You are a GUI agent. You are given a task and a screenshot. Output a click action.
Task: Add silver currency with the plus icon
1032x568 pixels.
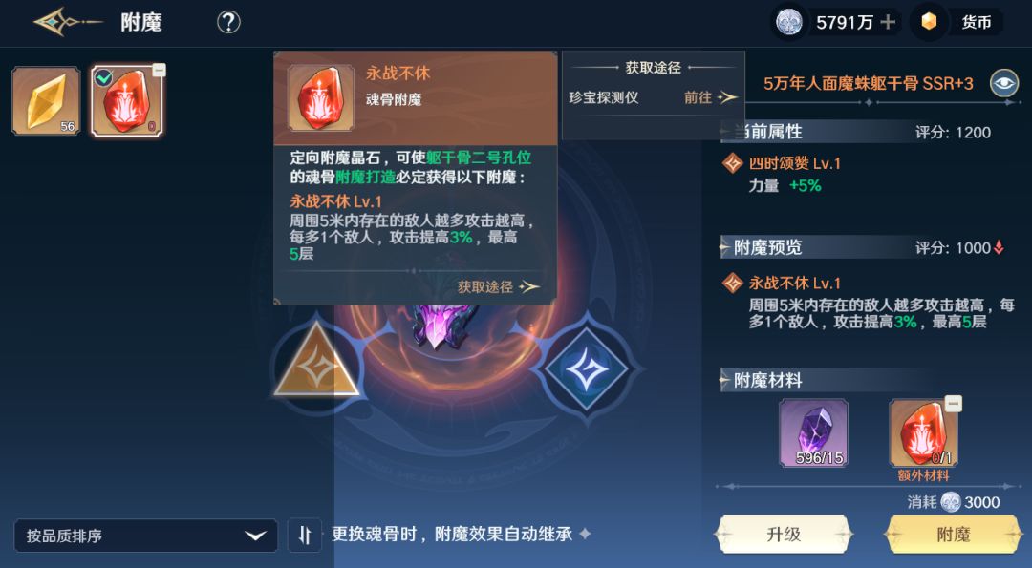(x=888, y=22)
